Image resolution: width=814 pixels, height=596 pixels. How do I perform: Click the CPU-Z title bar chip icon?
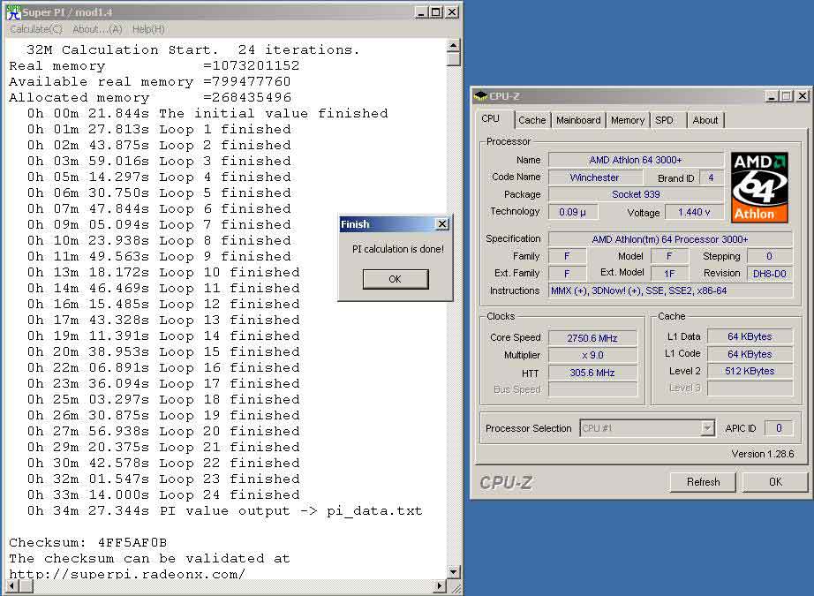pos(480,96)
